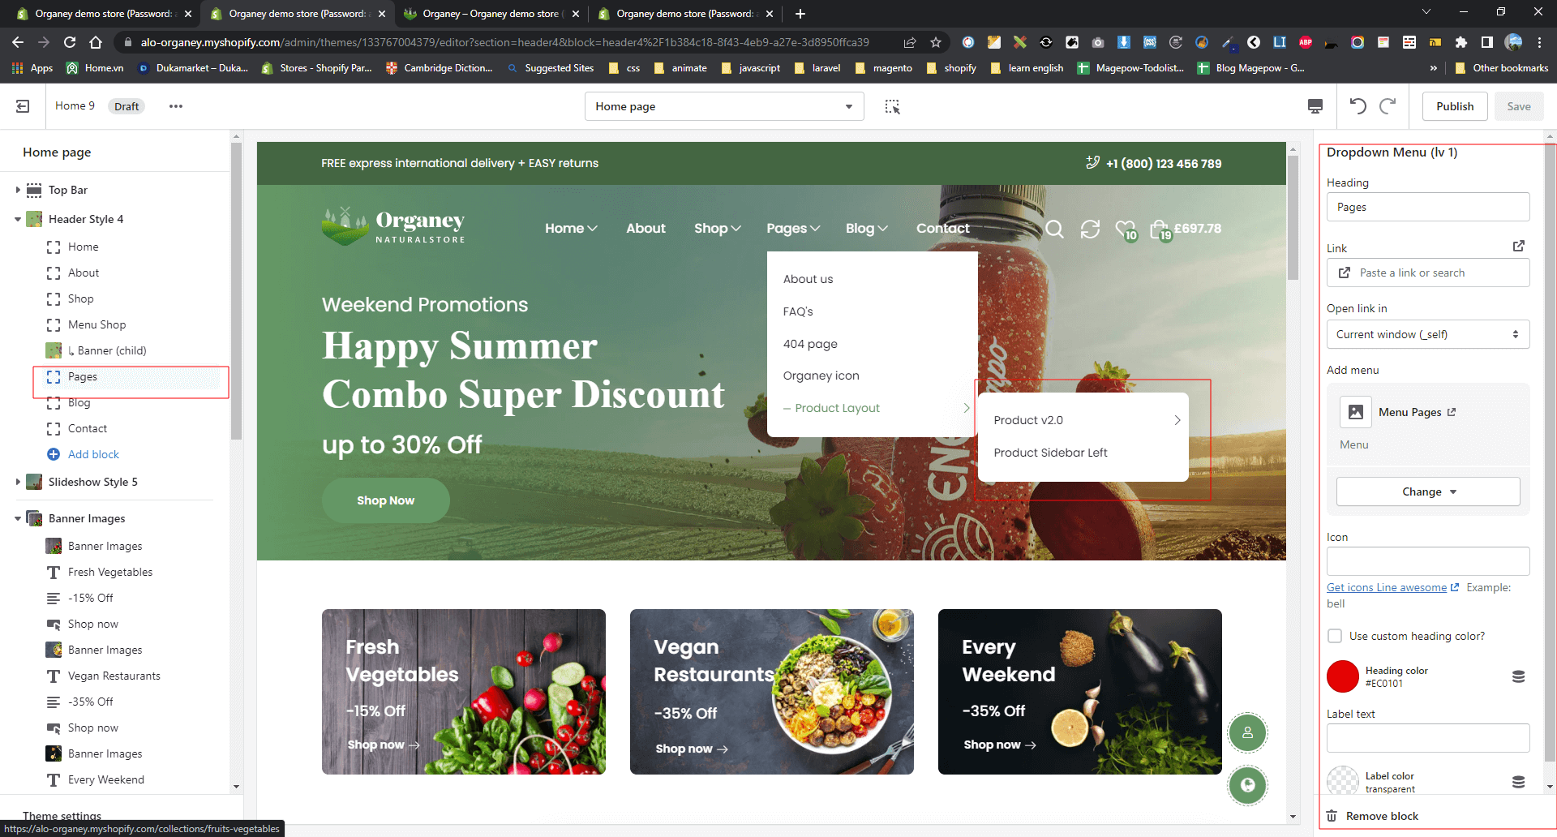1557x837 pixels.
Task: Enable Use custom heading color checkbox
Action: 1335,636
